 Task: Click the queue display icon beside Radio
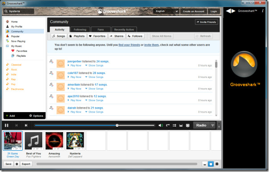tap(187, 125)
